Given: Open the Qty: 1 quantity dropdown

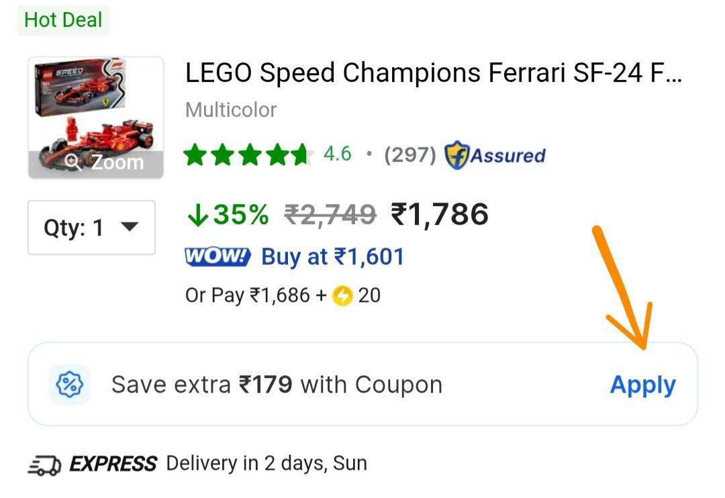Looking at the screenshot, I should tap(91, 228).
